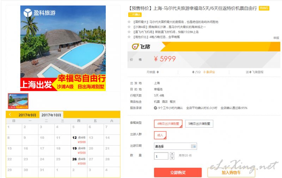Click the first star feature bullet

[x=129, y=22]
